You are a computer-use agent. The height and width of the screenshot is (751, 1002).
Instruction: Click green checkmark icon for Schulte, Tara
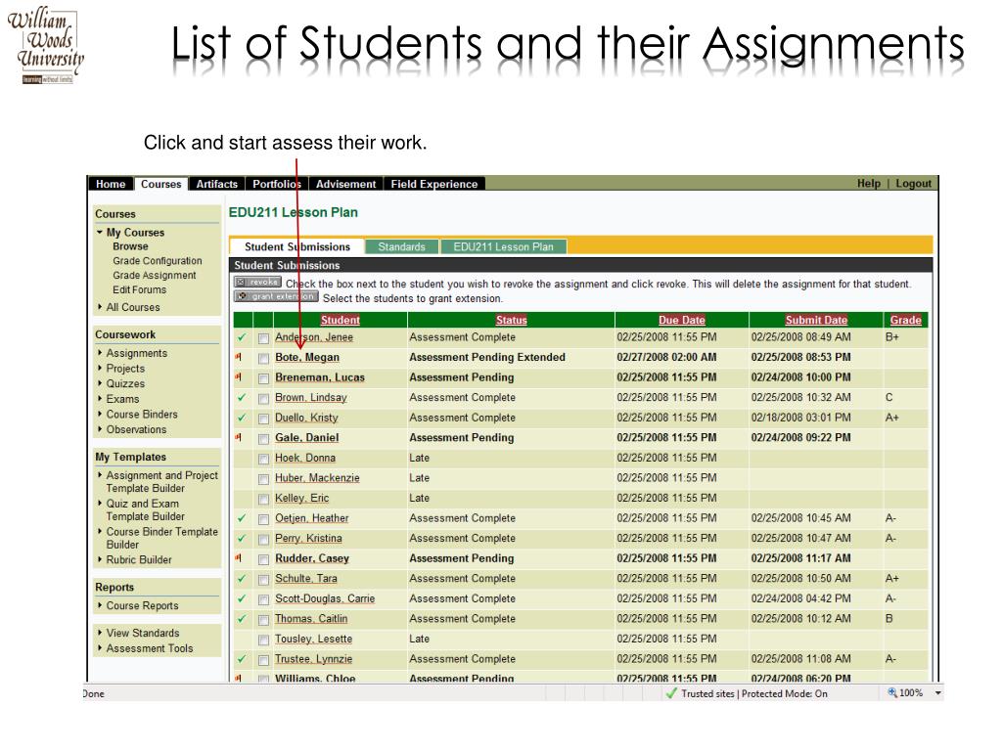pos(242,579)
